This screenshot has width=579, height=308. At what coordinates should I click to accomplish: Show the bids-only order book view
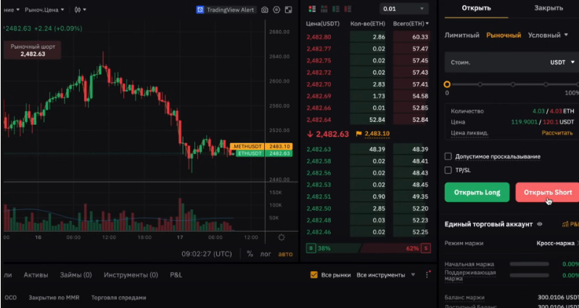336,9
